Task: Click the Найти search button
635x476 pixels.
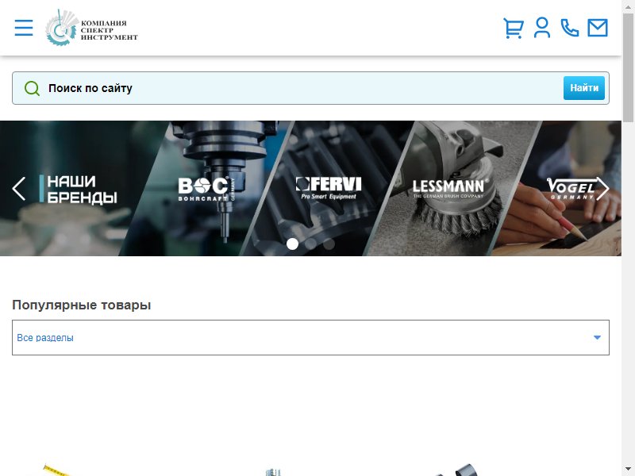Action: pyautogui.click(x=584, y=88)
